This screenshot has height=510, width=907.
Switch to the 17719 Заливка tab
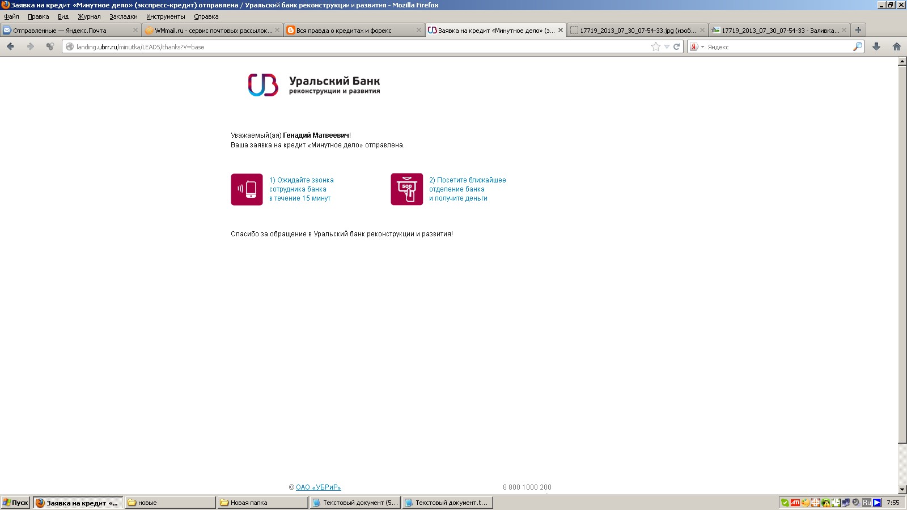[779, 30]
